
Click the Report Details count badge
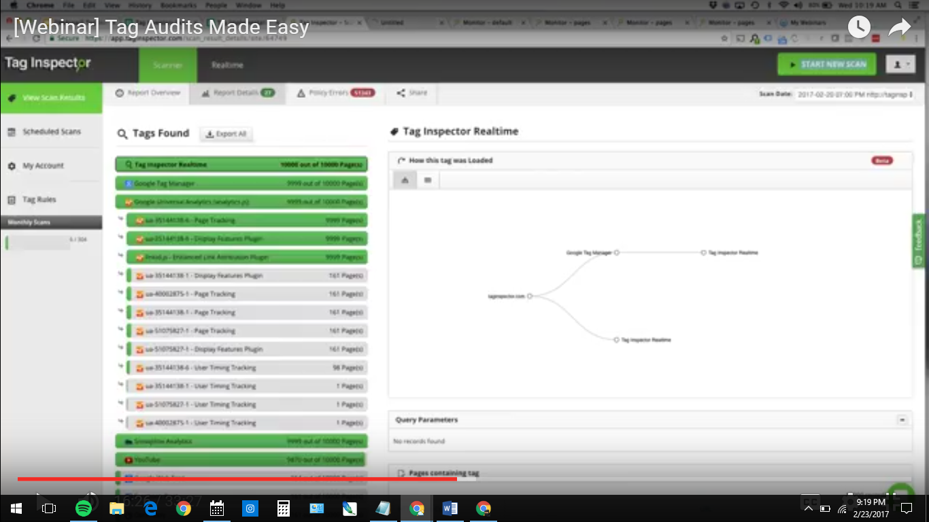[x=268, y=93]
